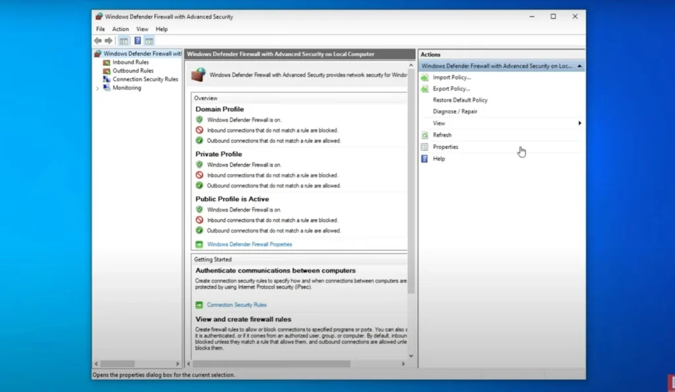
Task: Click the center pane horizontal scrollbar thumb
Action: pos(272,364)
